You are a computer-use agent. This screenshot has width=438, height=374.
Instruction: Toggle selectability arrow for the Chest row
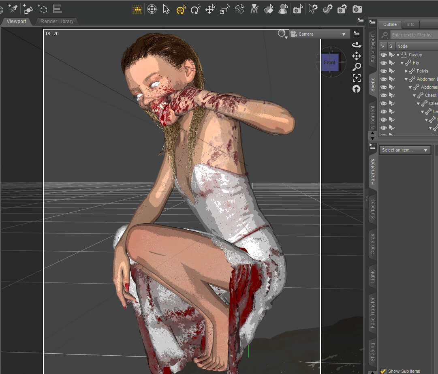click(x=392, y=95)
